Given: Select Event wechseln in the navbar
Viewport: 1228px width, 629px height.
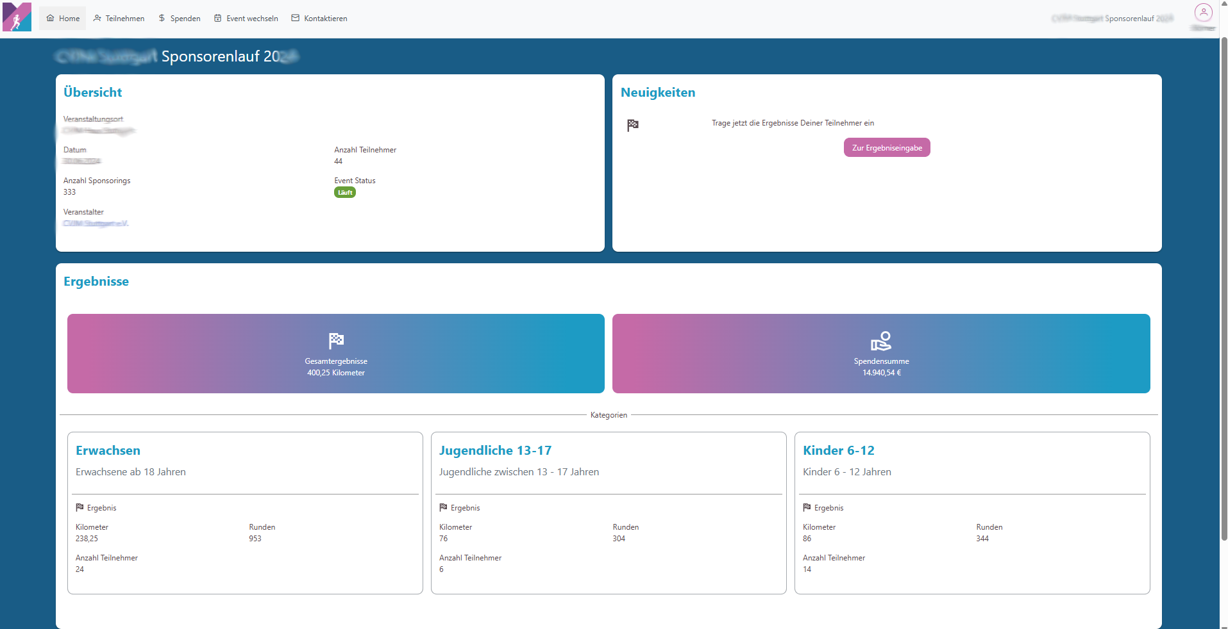Looking at the screenshot, I should (x=246, y=19).
